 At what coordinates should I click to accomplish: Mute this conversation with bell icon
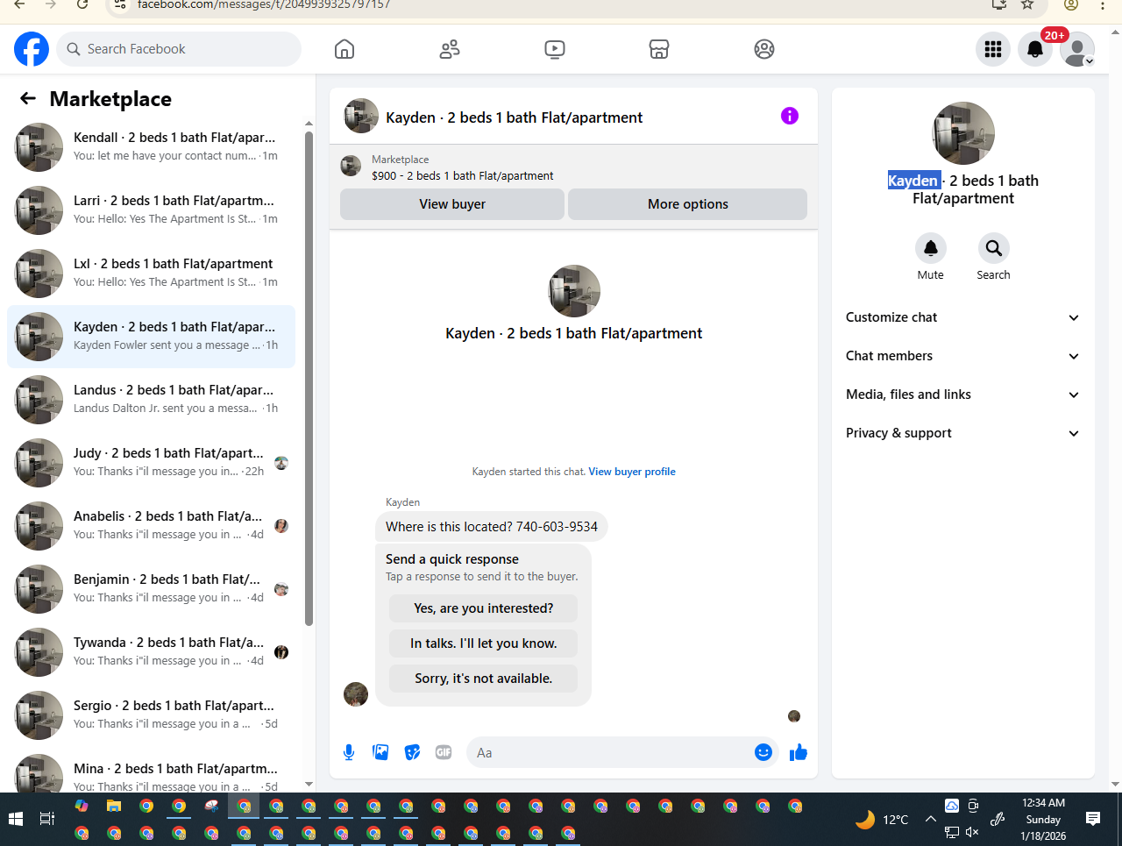(x=931, y=248)
